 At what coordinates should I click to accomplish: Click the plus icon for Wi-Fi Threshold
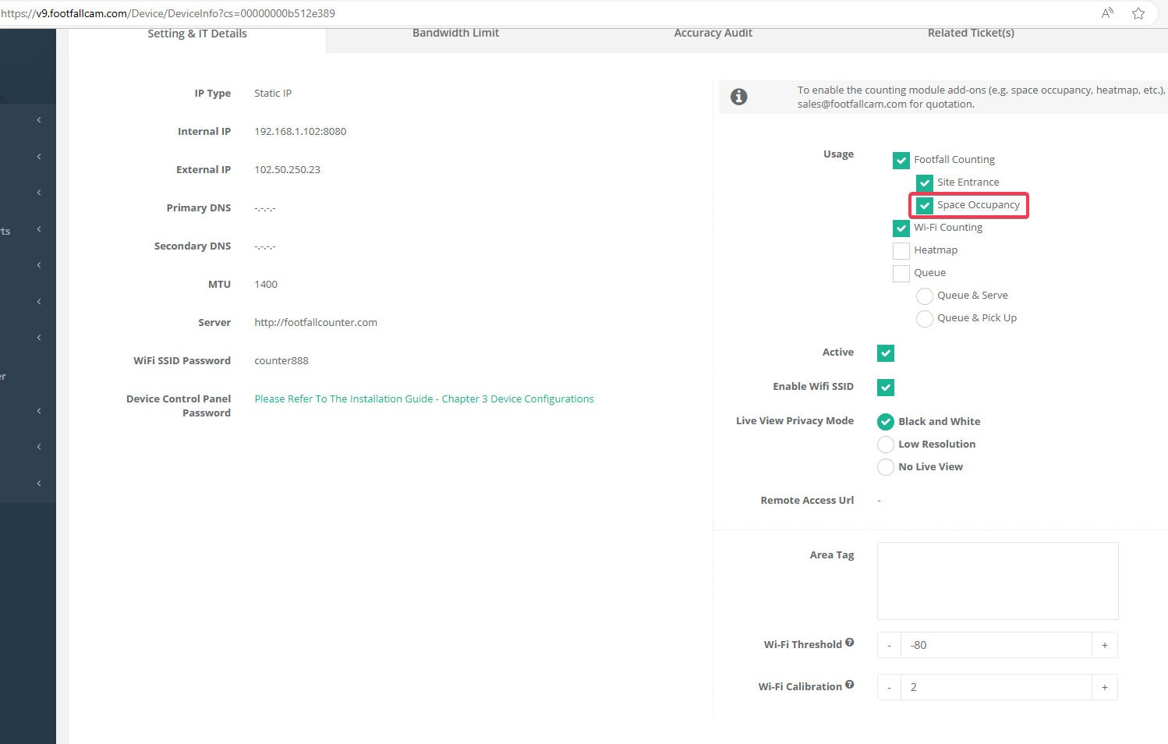click(1105, 645)
